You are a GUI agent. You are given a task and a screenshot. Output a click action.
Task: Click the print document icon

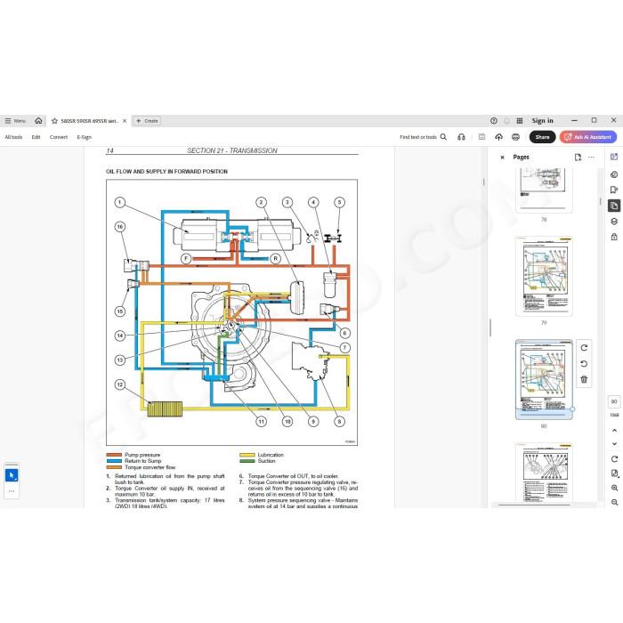(x=515, y=137)
